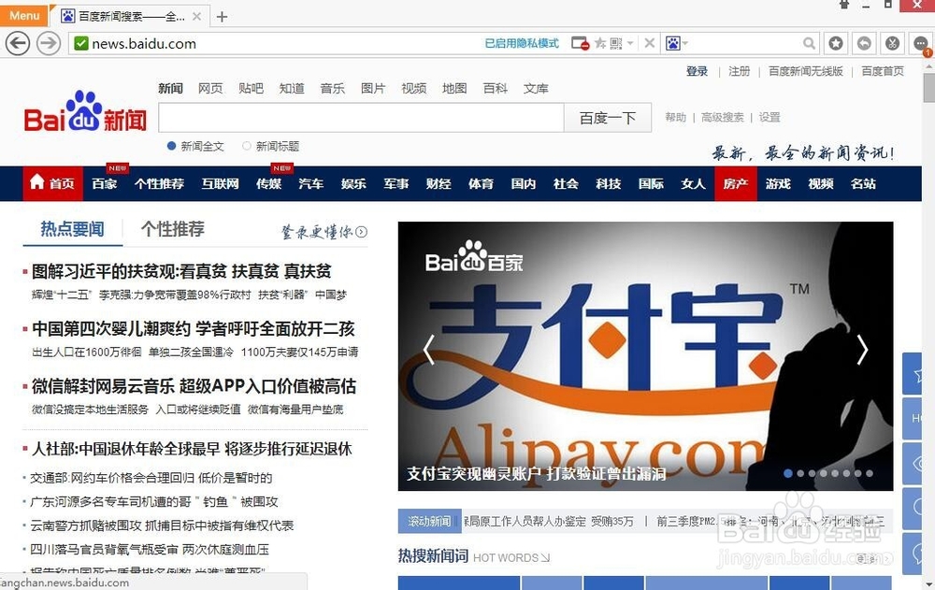The image size is (935, 590).
Task: Open 名站 in the navigation bar
Action: click(x=863, y=183)
